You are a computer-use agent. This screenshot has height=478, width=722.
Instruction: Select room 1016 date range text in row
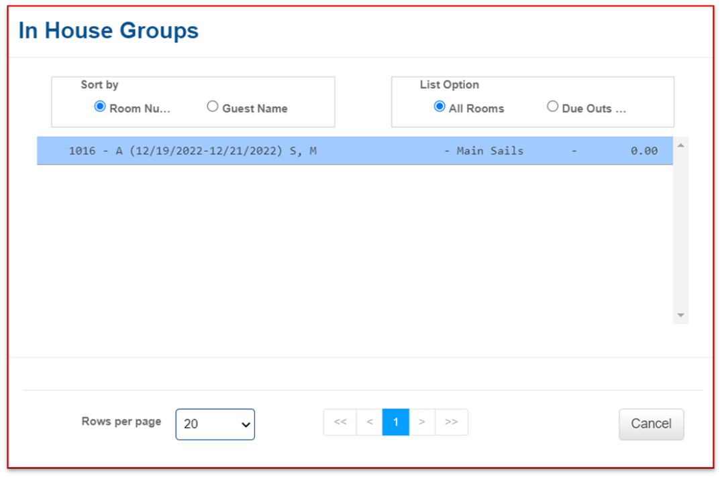[x=206, y=152]
